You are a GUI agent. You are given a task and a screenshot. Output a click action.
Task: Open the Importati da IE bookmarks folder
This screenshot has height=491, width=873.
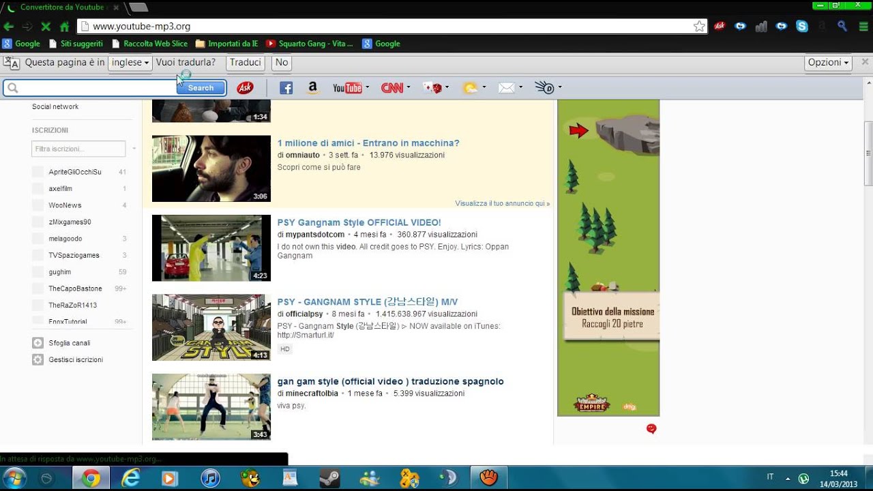[226, 44]
